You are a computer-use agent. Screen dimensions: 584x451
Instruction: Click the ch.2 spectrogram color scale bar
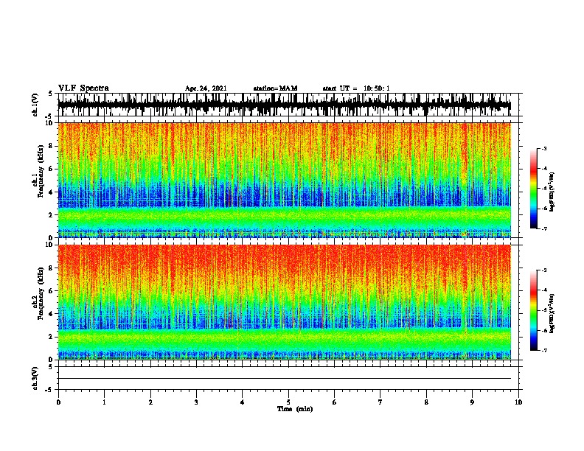(x=533, y=310)
